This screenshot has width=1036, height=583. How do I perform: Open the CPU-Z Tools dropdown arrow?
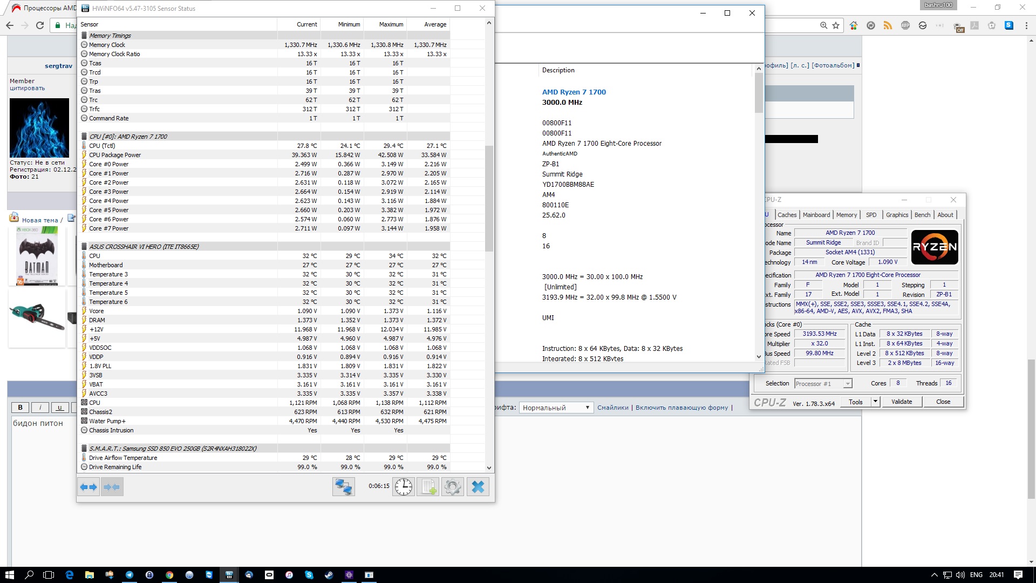tap(875, 402)
